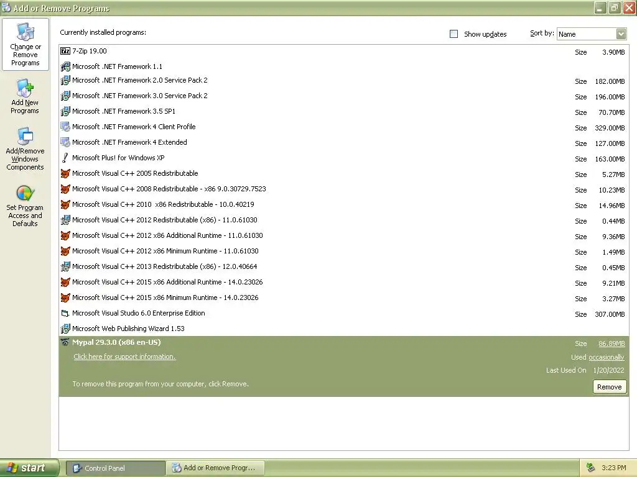This screenshot has width=637, height=477.
Task: Select Microsoft .NET Framework 3.0 Service Pack 2 text
Action: click(x=140, y=96)
